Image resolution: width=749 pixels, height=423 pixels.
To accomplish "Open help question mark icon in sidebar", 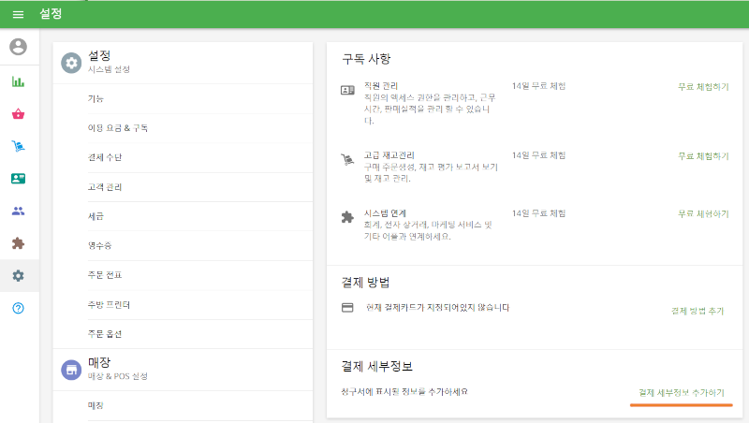I will 19,309.
